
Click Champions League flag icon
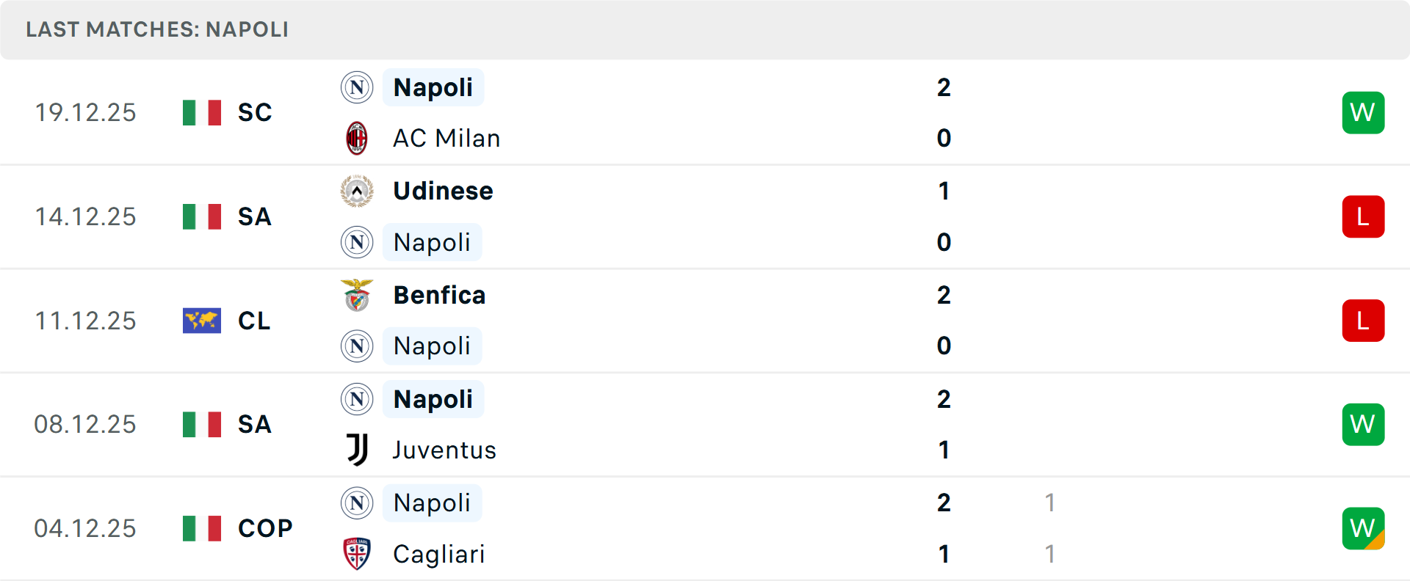pyautogui.click(x=202, y=321)
